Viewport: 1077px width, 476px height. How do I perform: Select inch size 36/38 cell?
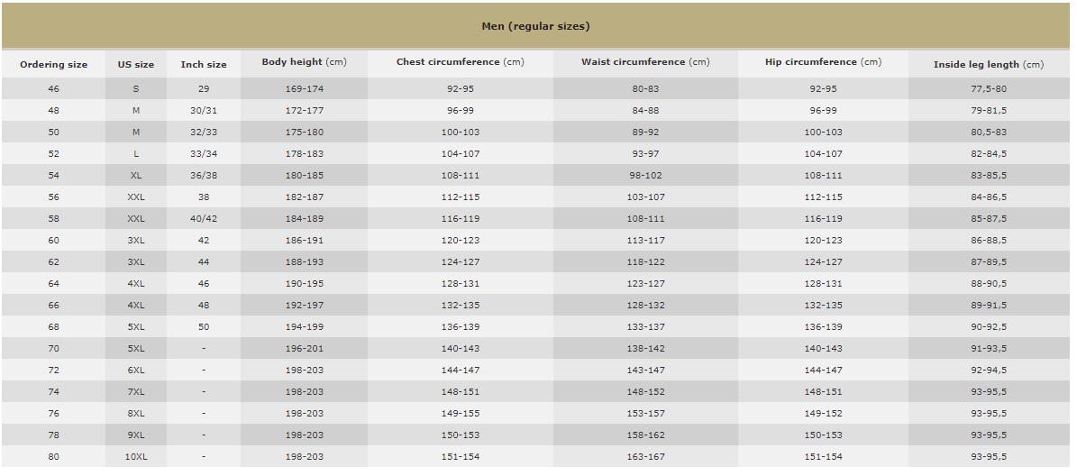(x=204, y=176)
